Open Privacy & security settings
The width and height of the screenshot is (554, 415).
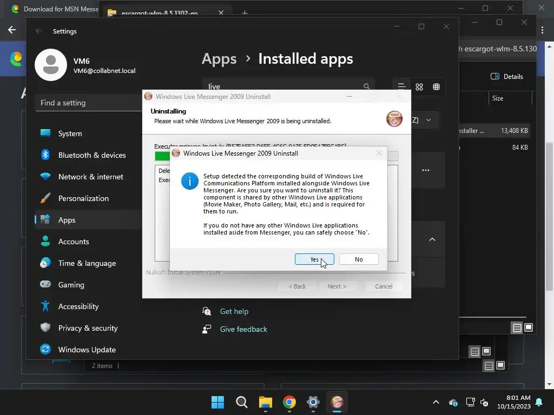point(88,328)
